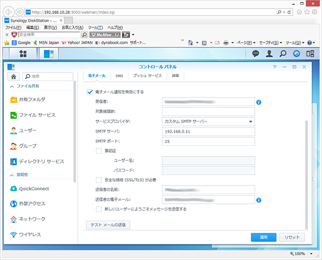Toggle secure connection SSL/TLS checkbox

point(99,180)
